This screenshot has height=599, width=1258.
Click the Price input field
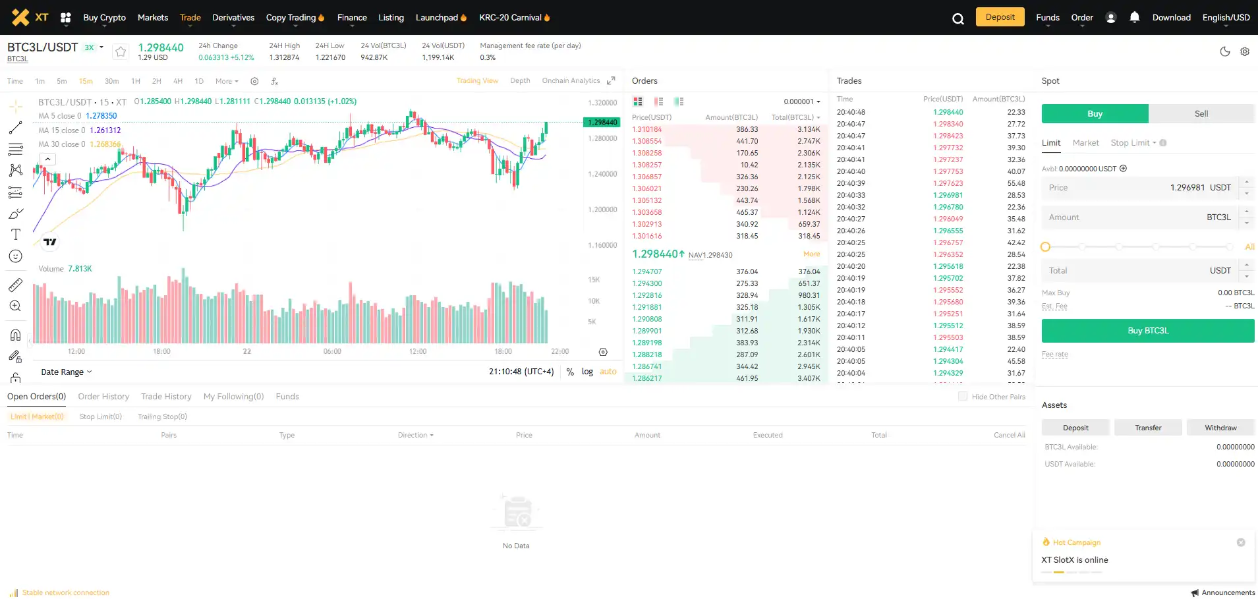point(1140,188)
